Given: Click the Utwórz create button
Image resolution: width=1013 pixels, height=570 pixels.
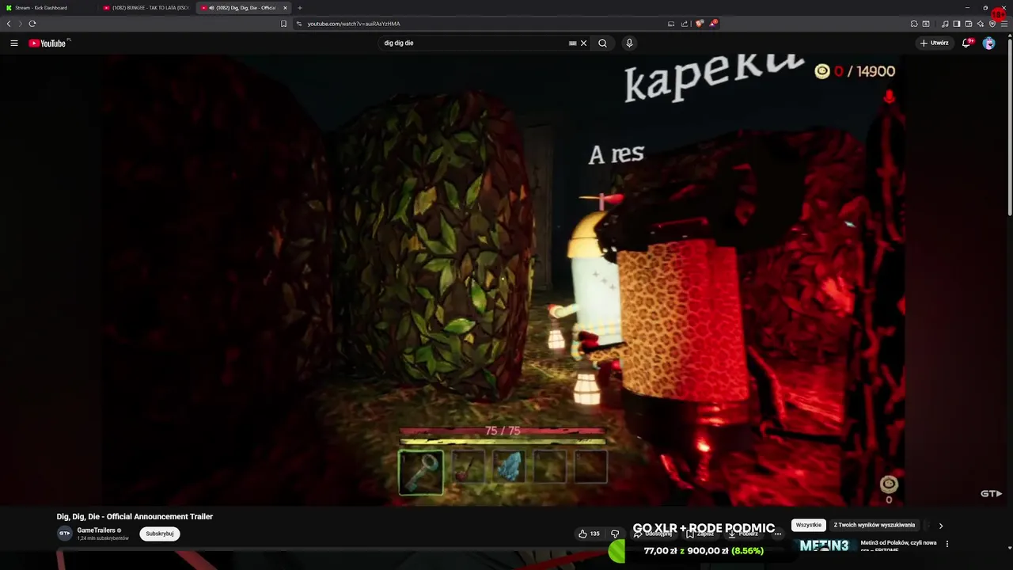Looking at the screenshot, I should pyautogui.click(x=935, y=44).
